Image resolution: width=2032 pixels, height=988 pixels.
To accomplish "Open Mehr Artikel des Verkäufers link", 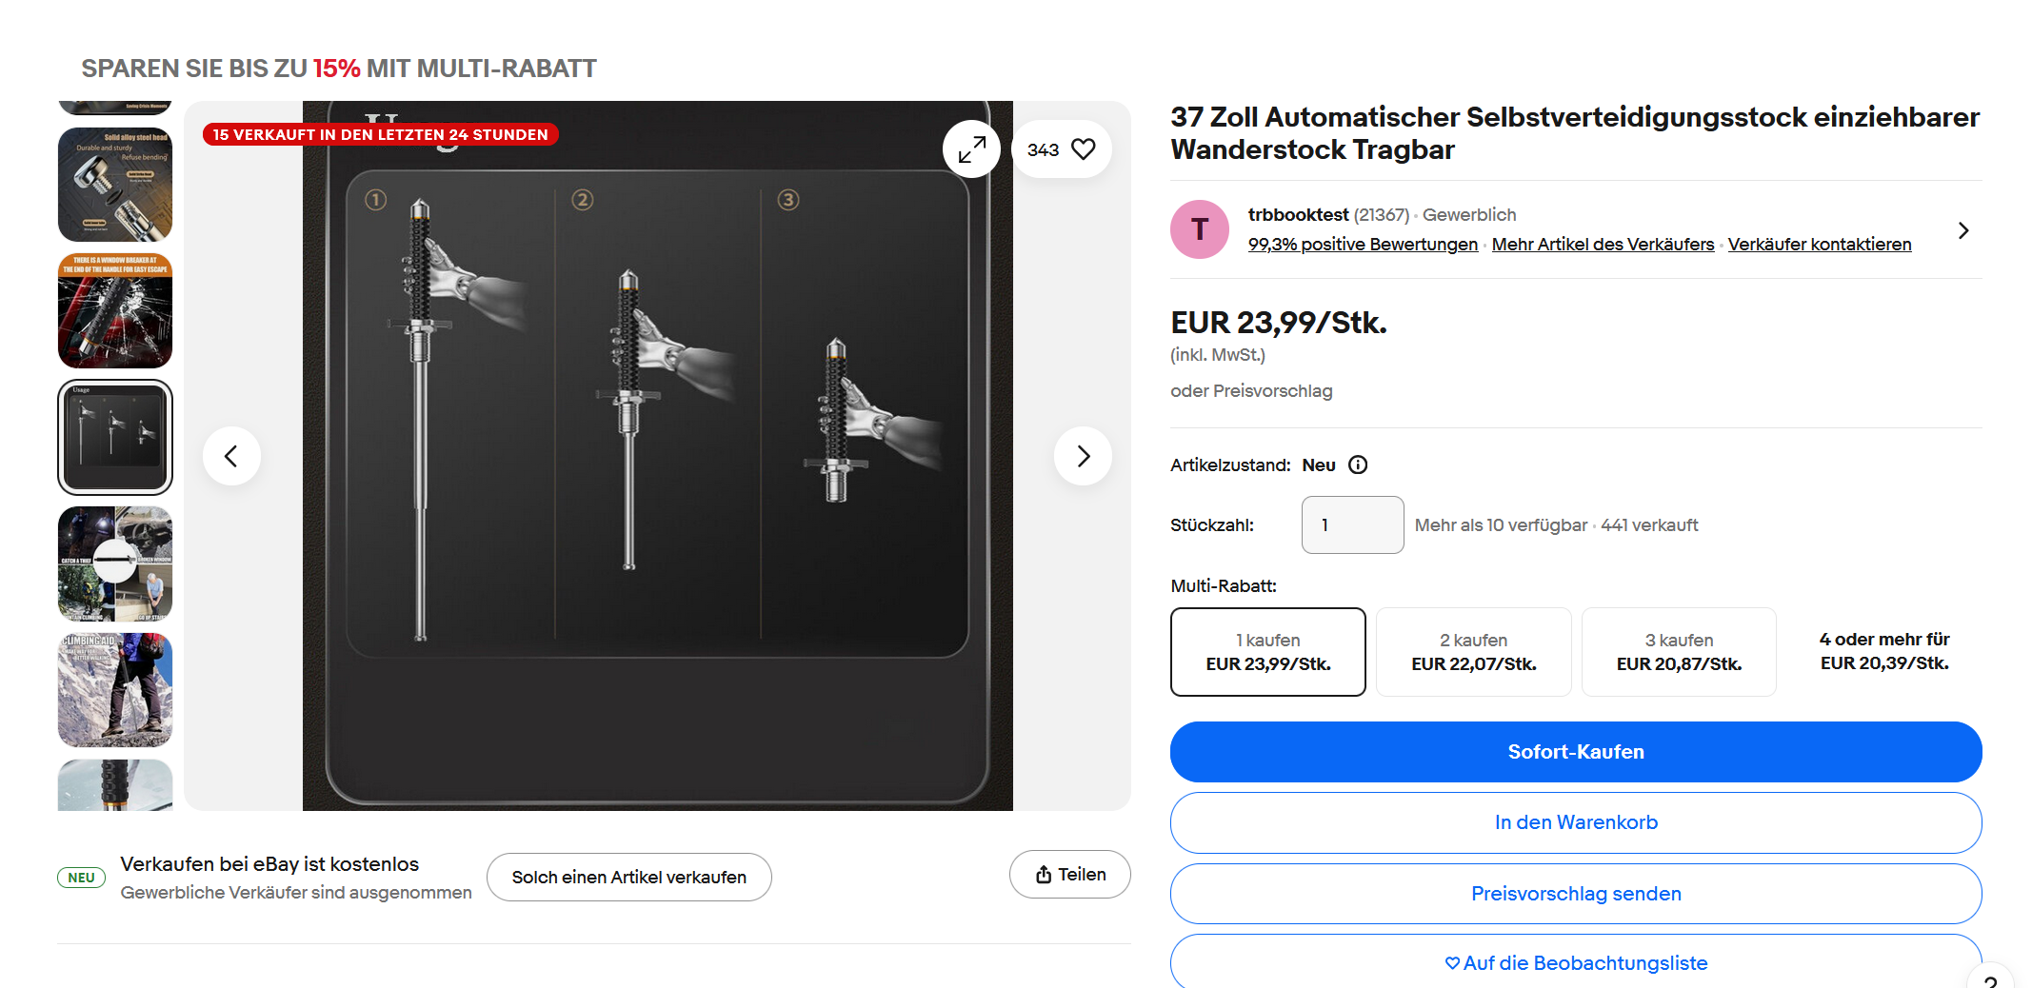I will (1603, 245).
